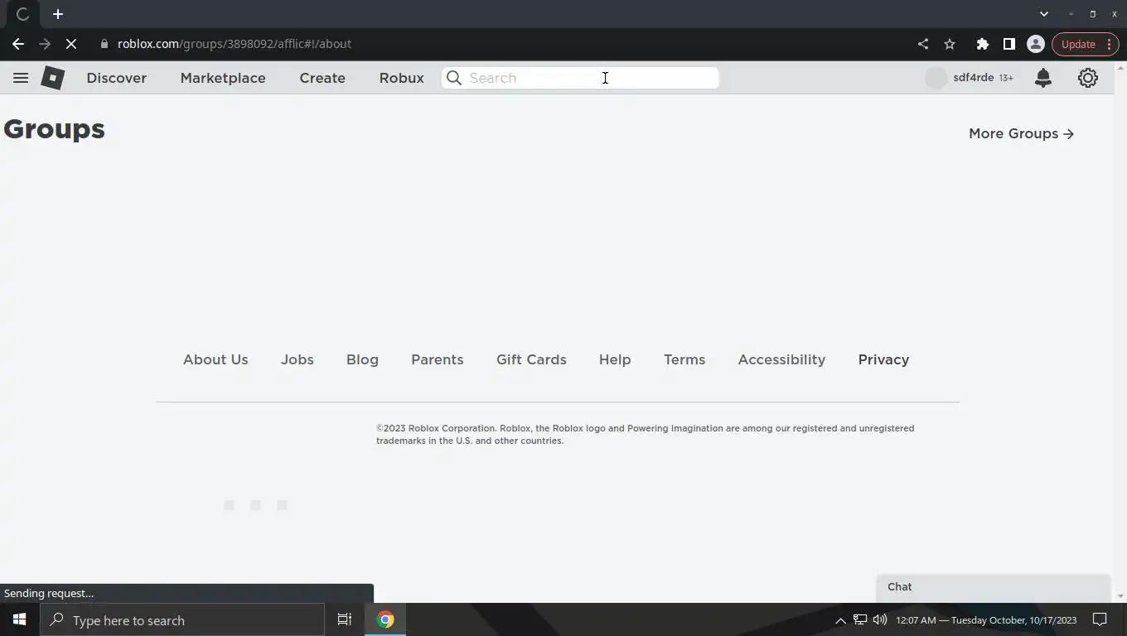1127x636 pixels.
Task: Open the volume tray icon
Action: [880, 620]
